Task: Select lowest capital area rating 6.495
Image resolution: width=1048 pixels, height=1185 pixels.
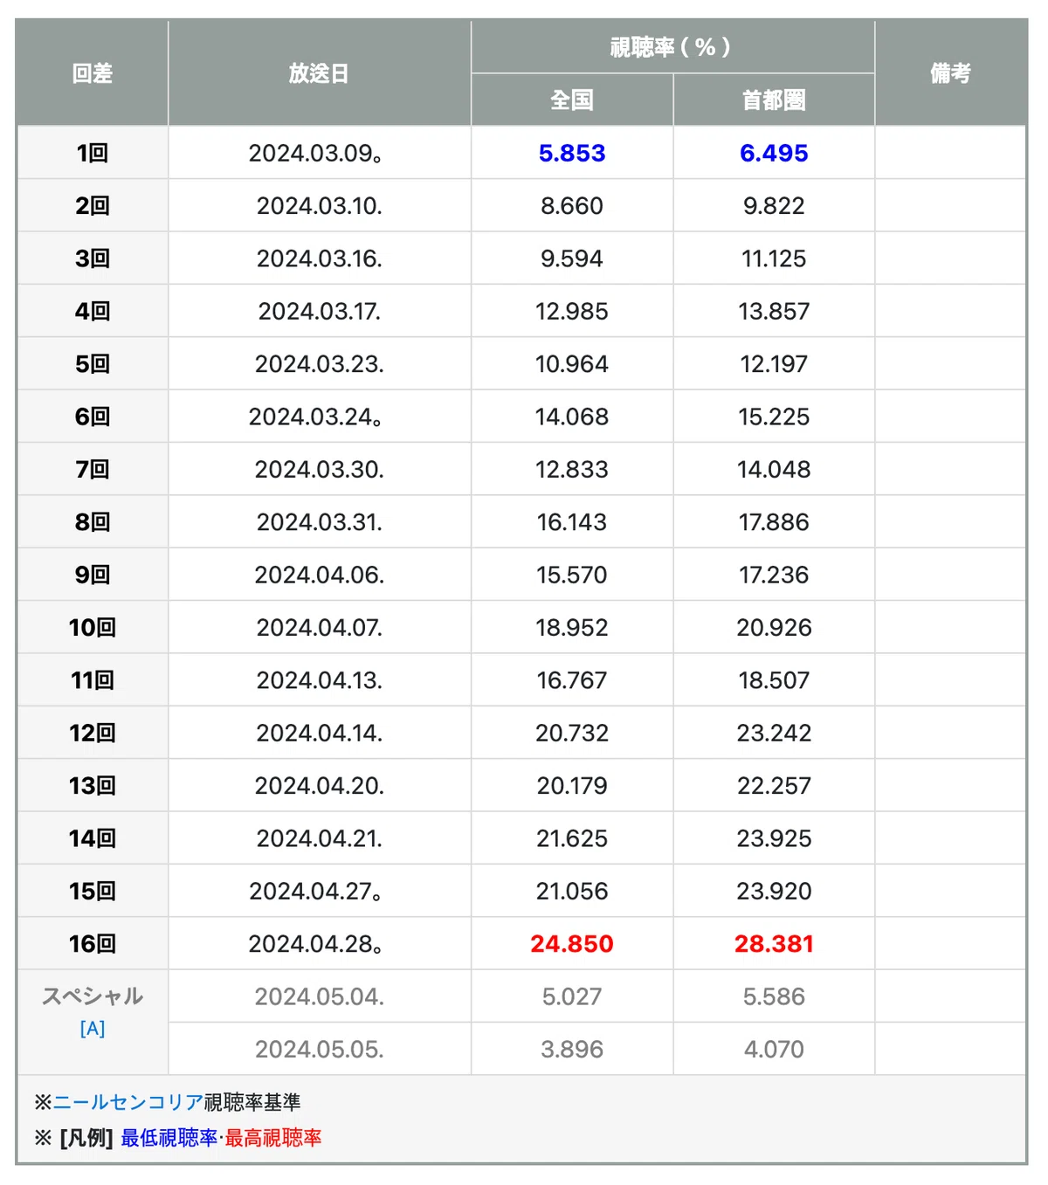Action: click(774, 154)
